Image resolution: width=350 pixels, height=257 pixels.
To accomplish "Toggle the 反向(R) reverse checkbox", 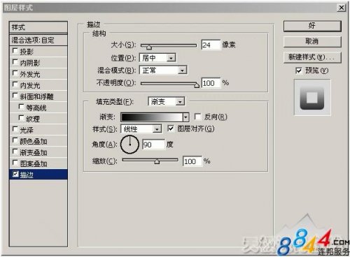I will (x=197, y=117).
